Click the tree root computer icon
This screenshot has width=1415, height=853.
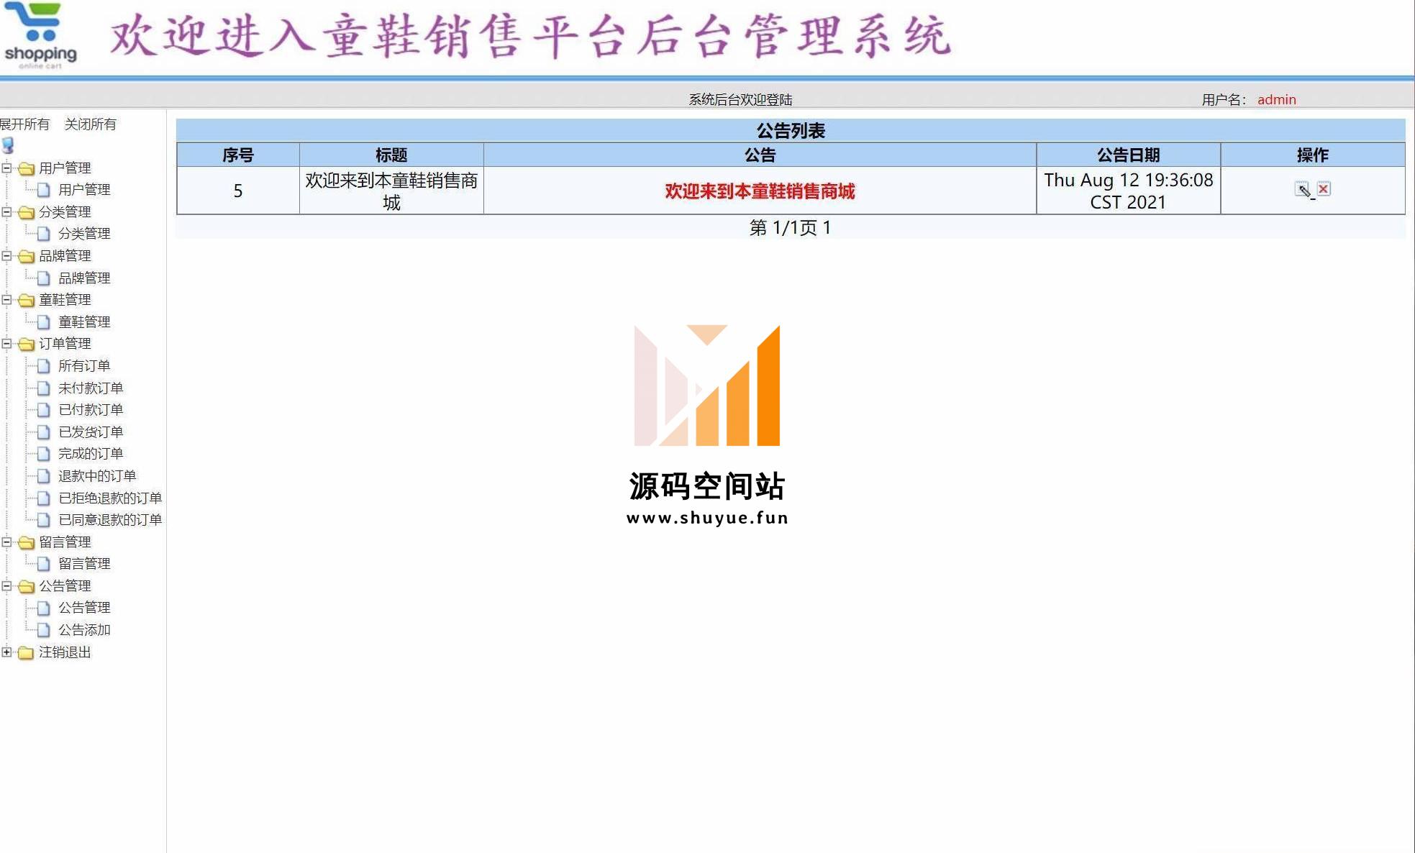[x=8, y=145]
